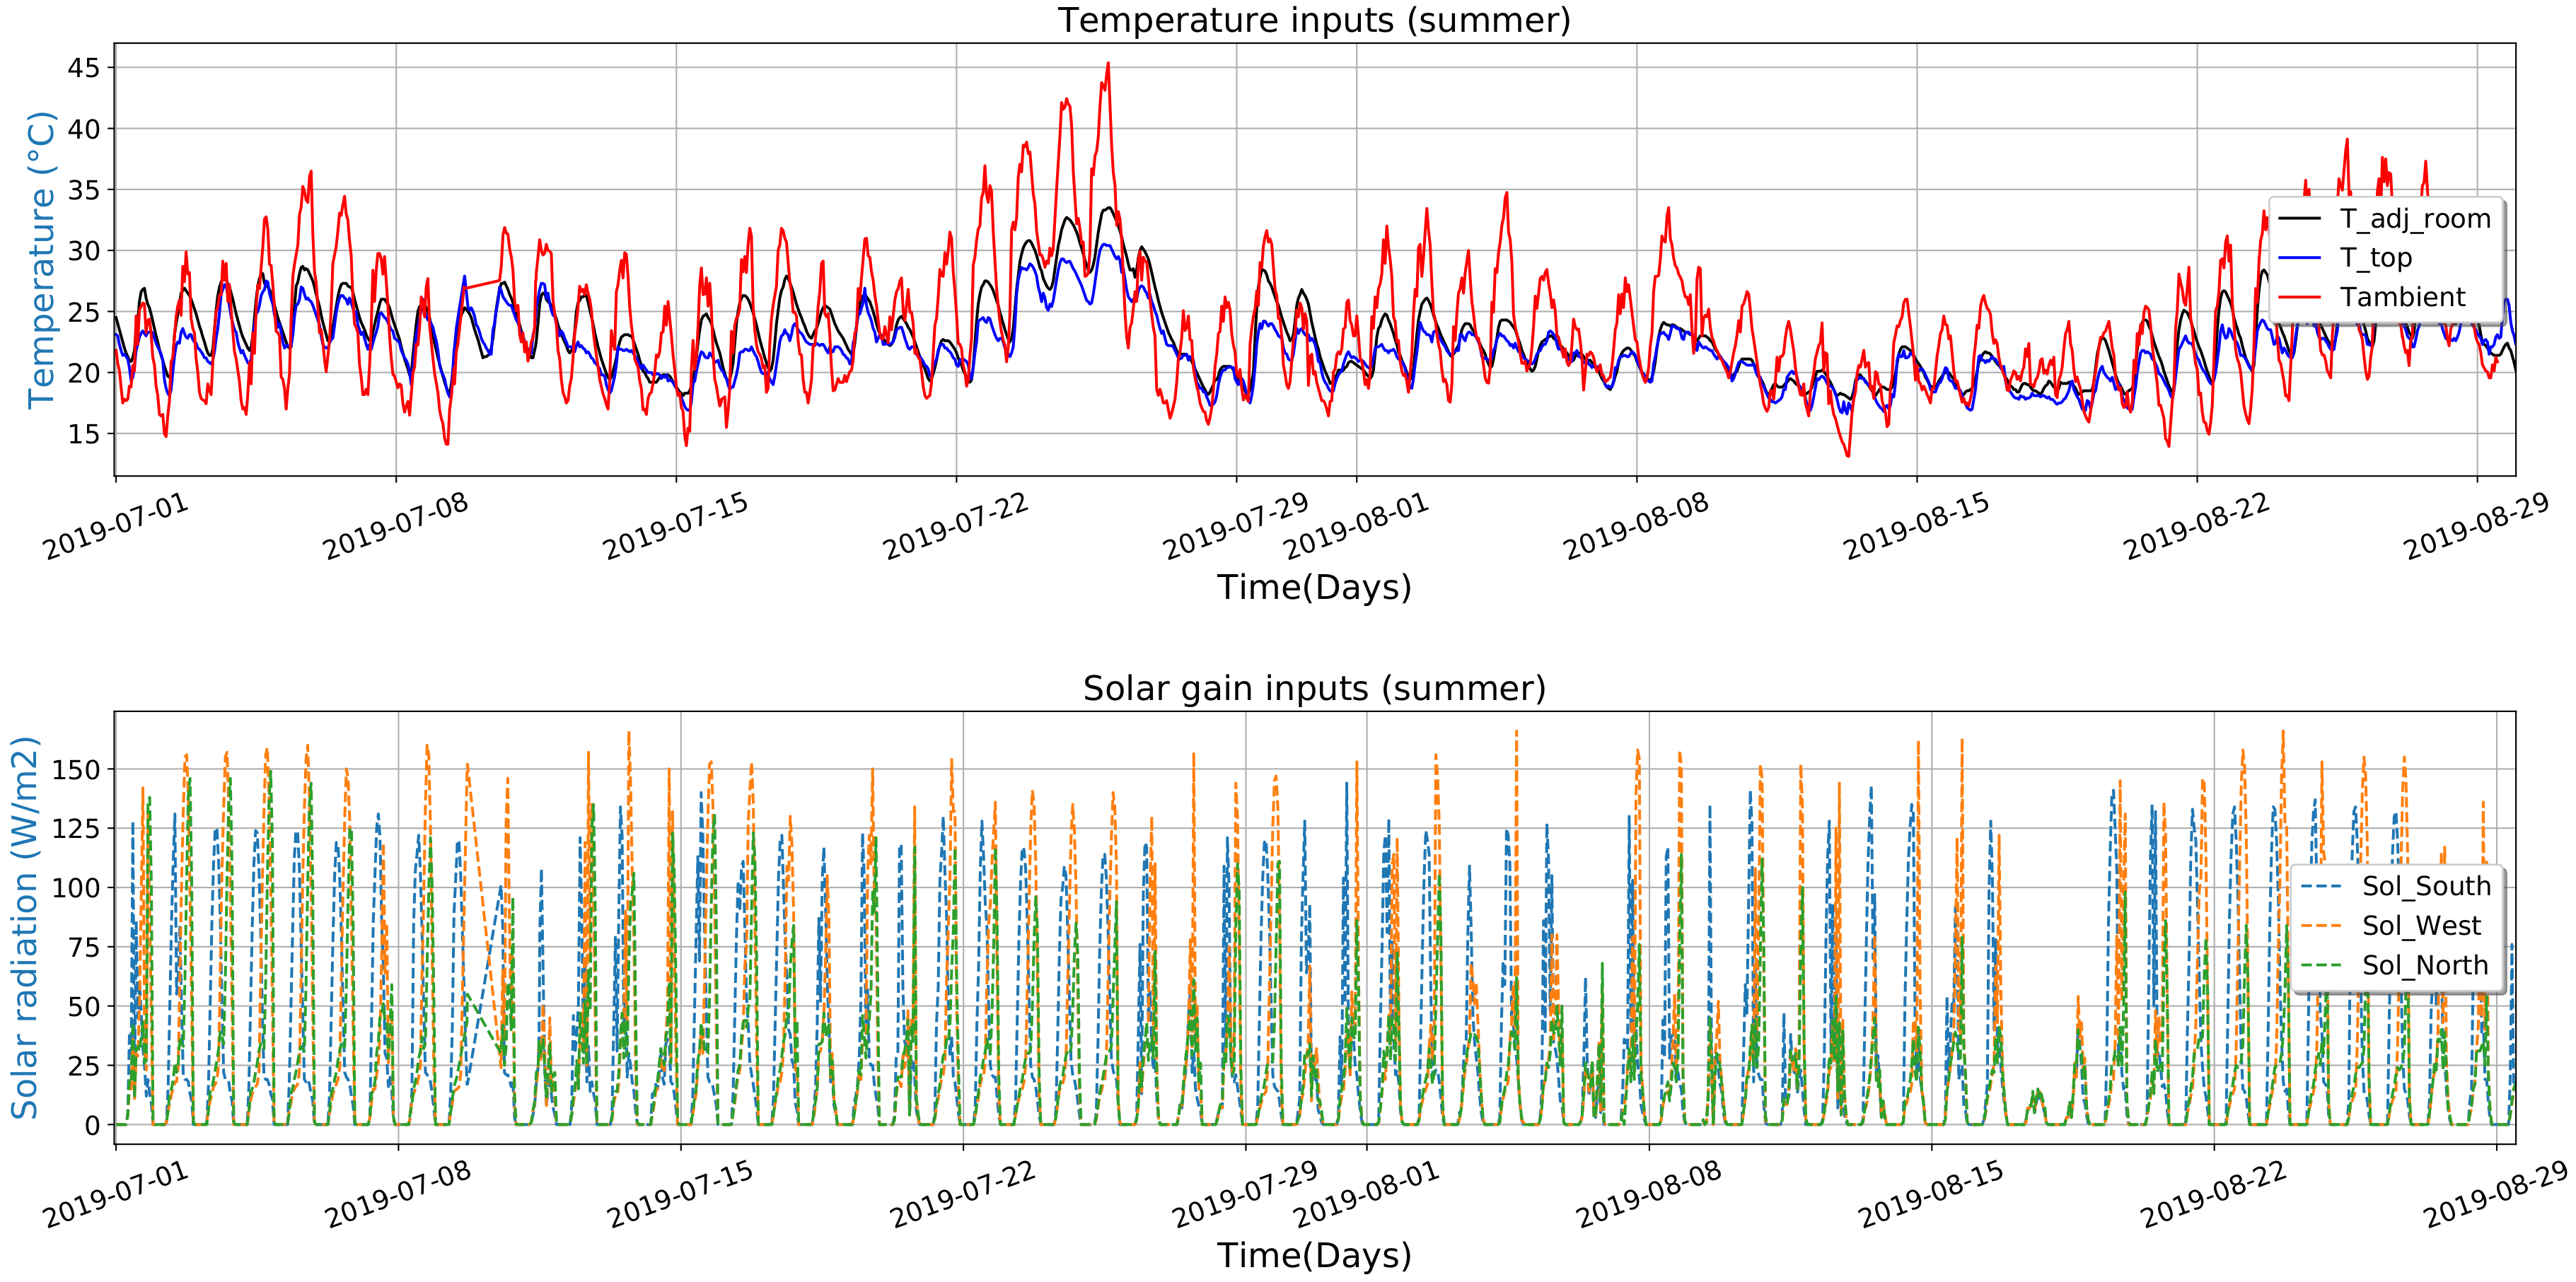The height and width of the screenshot is (1282, 2576).
Task: Click the T_top legend label
Action: point(2376,258)
